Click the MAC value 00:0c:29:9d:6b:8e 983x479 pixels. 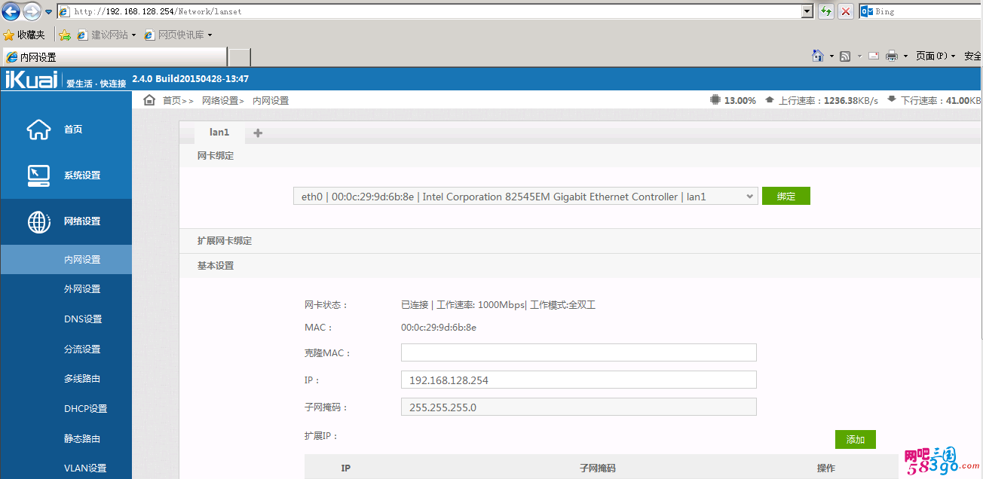pos(439,328)
